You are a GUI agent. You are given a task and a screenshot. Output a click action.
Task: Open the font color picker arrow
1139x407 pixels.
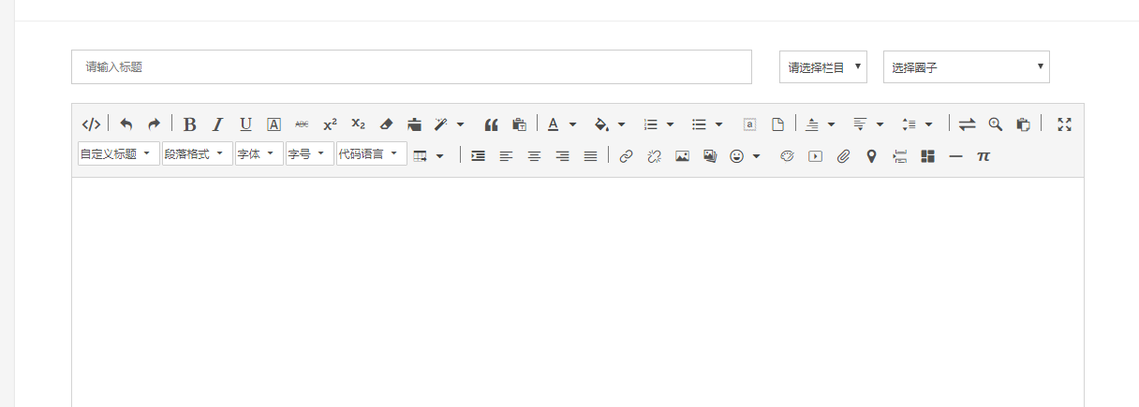tap(572, 124)
